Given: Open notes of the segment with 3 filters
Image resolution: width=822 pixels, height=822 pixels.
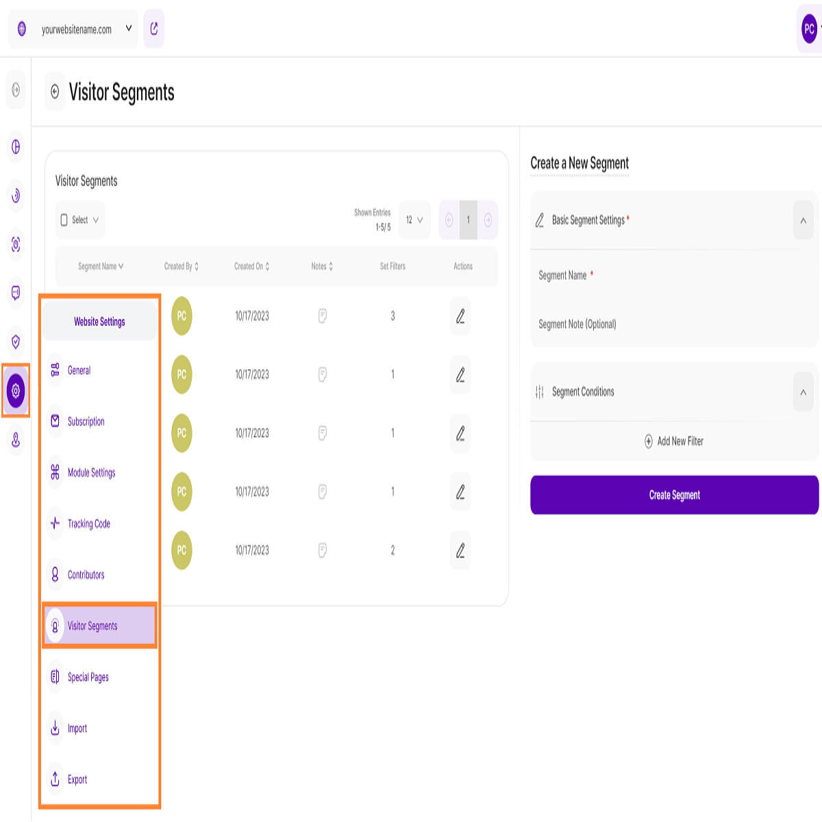Looking at the screenshot, I should pos(322,316).
